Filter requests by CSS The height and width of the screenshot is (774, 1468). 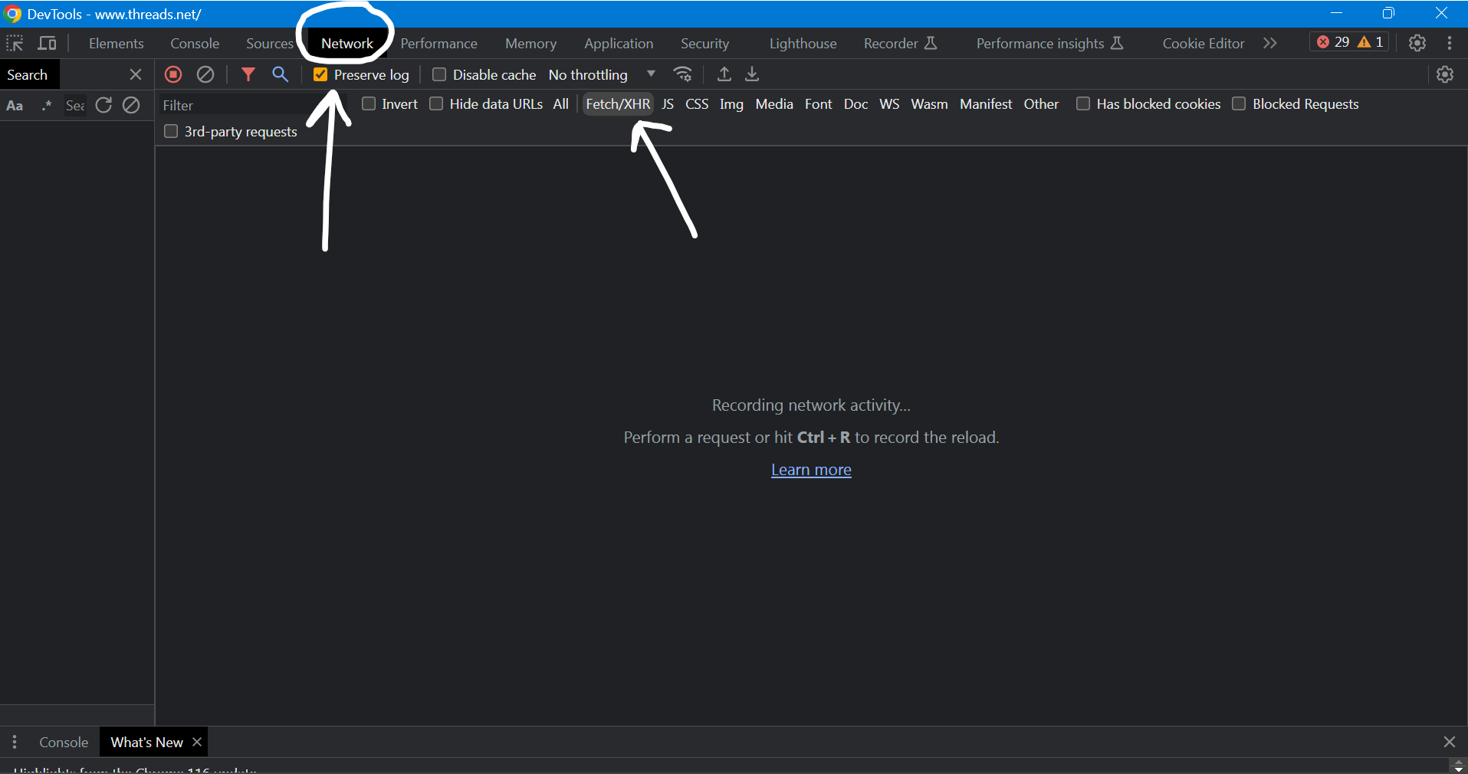[x=697, y=103]
